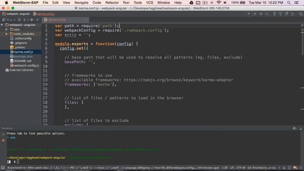Click the date and time in menu bar

pos(266,2)
